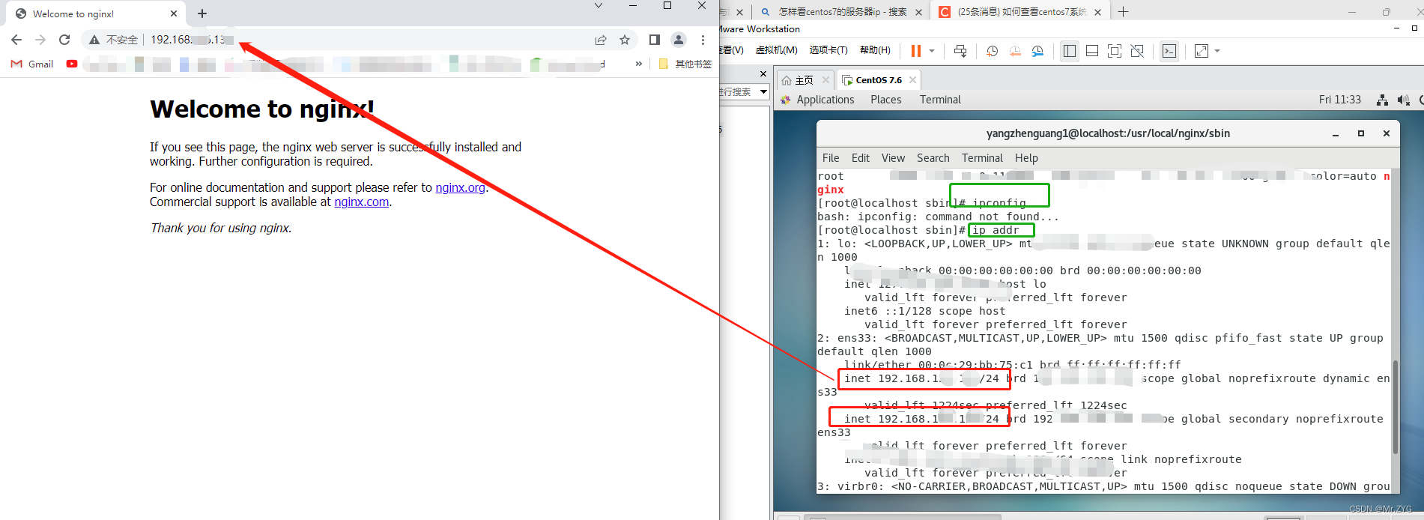
Task: Open YouTube bookmark icon
Action: point(72,64)
